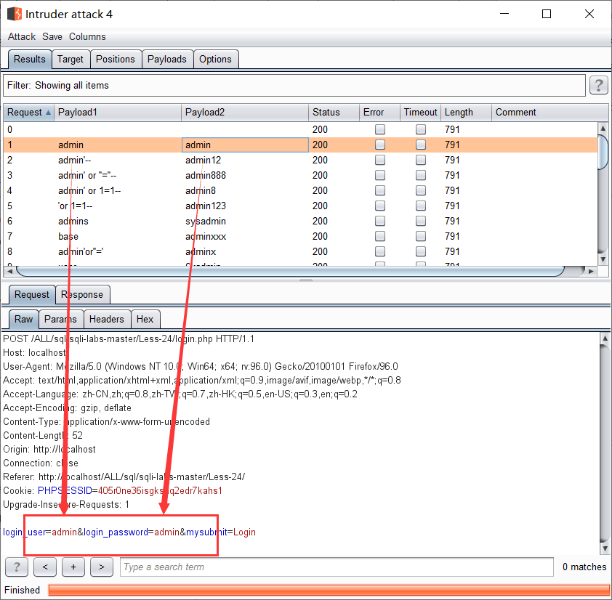Select row with payload admin'or''='
This screenshot has height=600, width=612.
pos(300,251)
